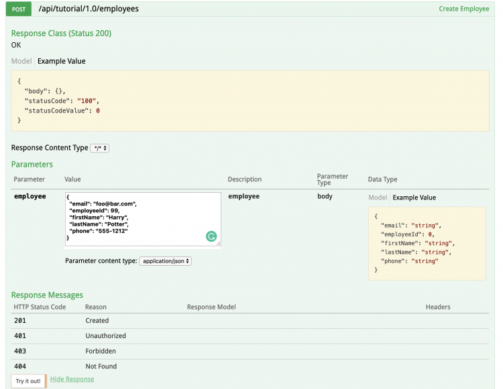
Task: Click the green Grammarly icon in textarea
Action: click(x=211, y=236)
